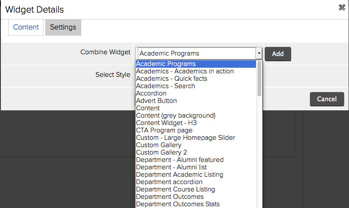Select CTA Program page option

point(196,130)
